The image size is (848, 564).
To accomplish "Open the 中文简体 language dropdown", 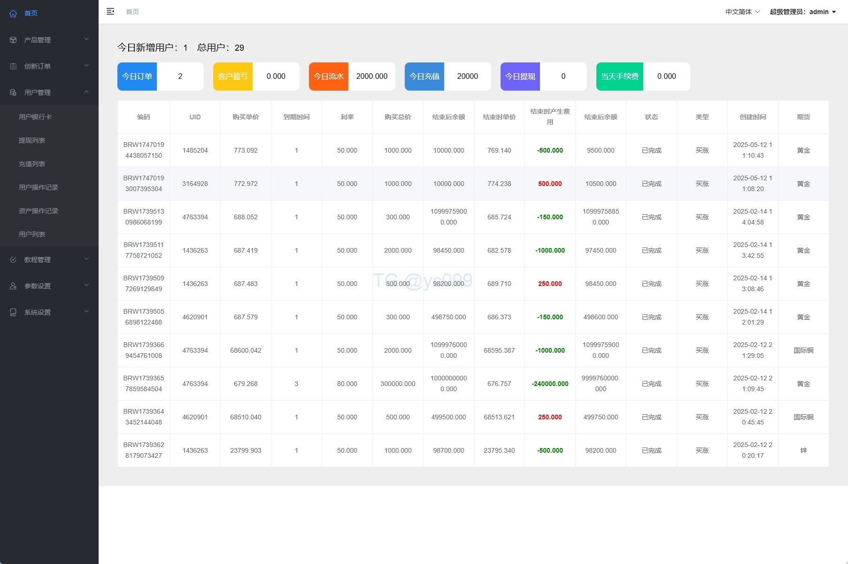I will (742, 12).
